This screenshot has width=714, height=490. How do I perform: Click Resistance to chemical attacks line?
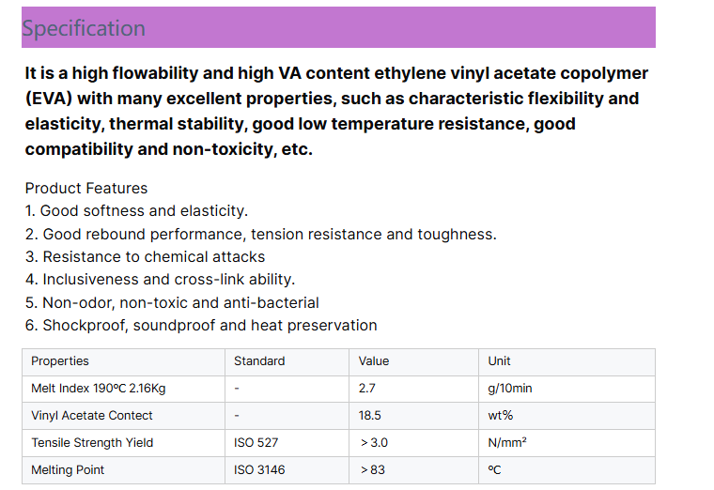coord(145,256)
